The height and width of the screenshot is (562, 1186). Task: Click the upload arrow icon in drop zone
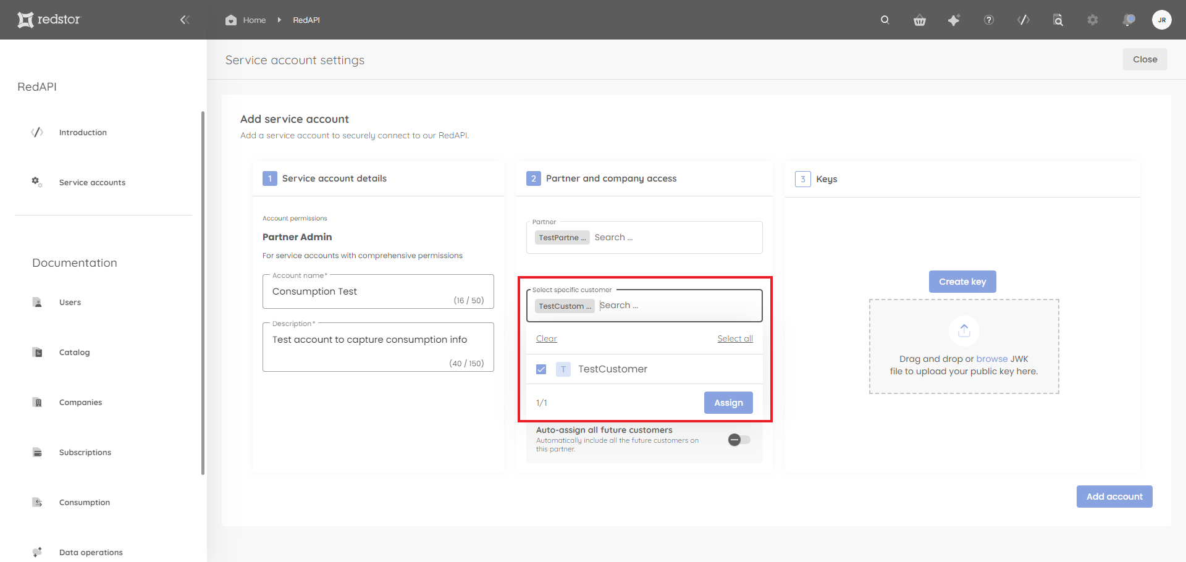[x=964, y=331]
